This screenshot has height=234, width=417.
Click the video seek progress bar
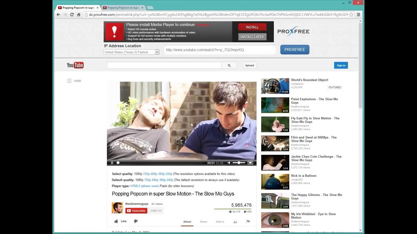[160, 163]
